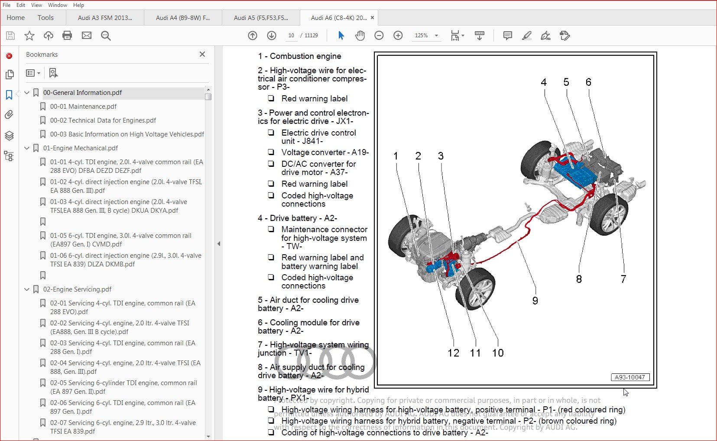The height and width of the screenshot is (441, 717).
Task: Close the Bookmarks panel
Action: pos(202,54)
